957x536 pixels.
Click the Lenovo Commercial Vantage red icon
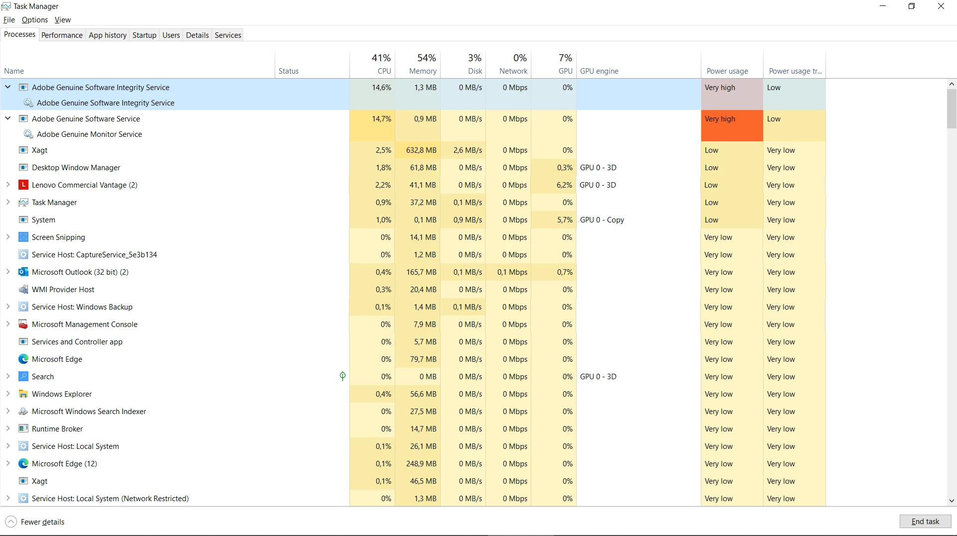point(23,185)
